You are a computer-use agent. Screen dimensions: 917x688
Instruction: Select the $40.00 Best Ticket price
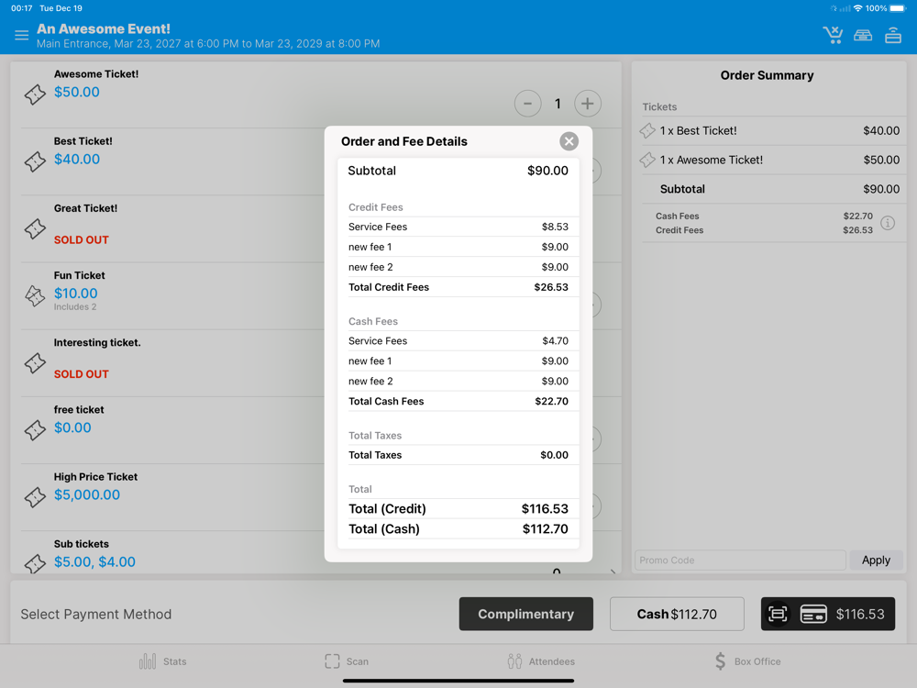tap(77, 159)
